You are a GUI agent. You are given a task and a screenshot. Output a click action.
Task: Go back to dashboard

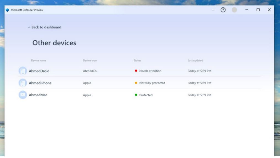pos(45,27)
